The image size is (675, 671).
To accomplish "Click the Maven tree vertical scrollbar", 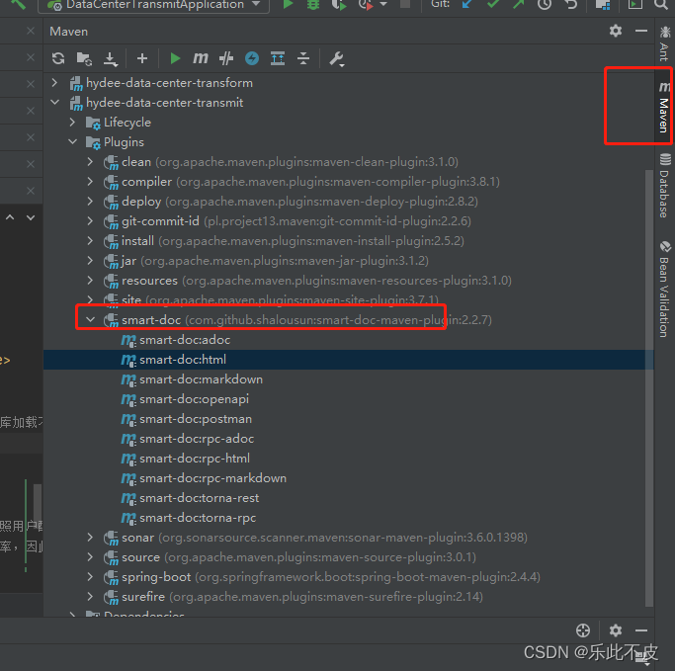I will 649,387.
